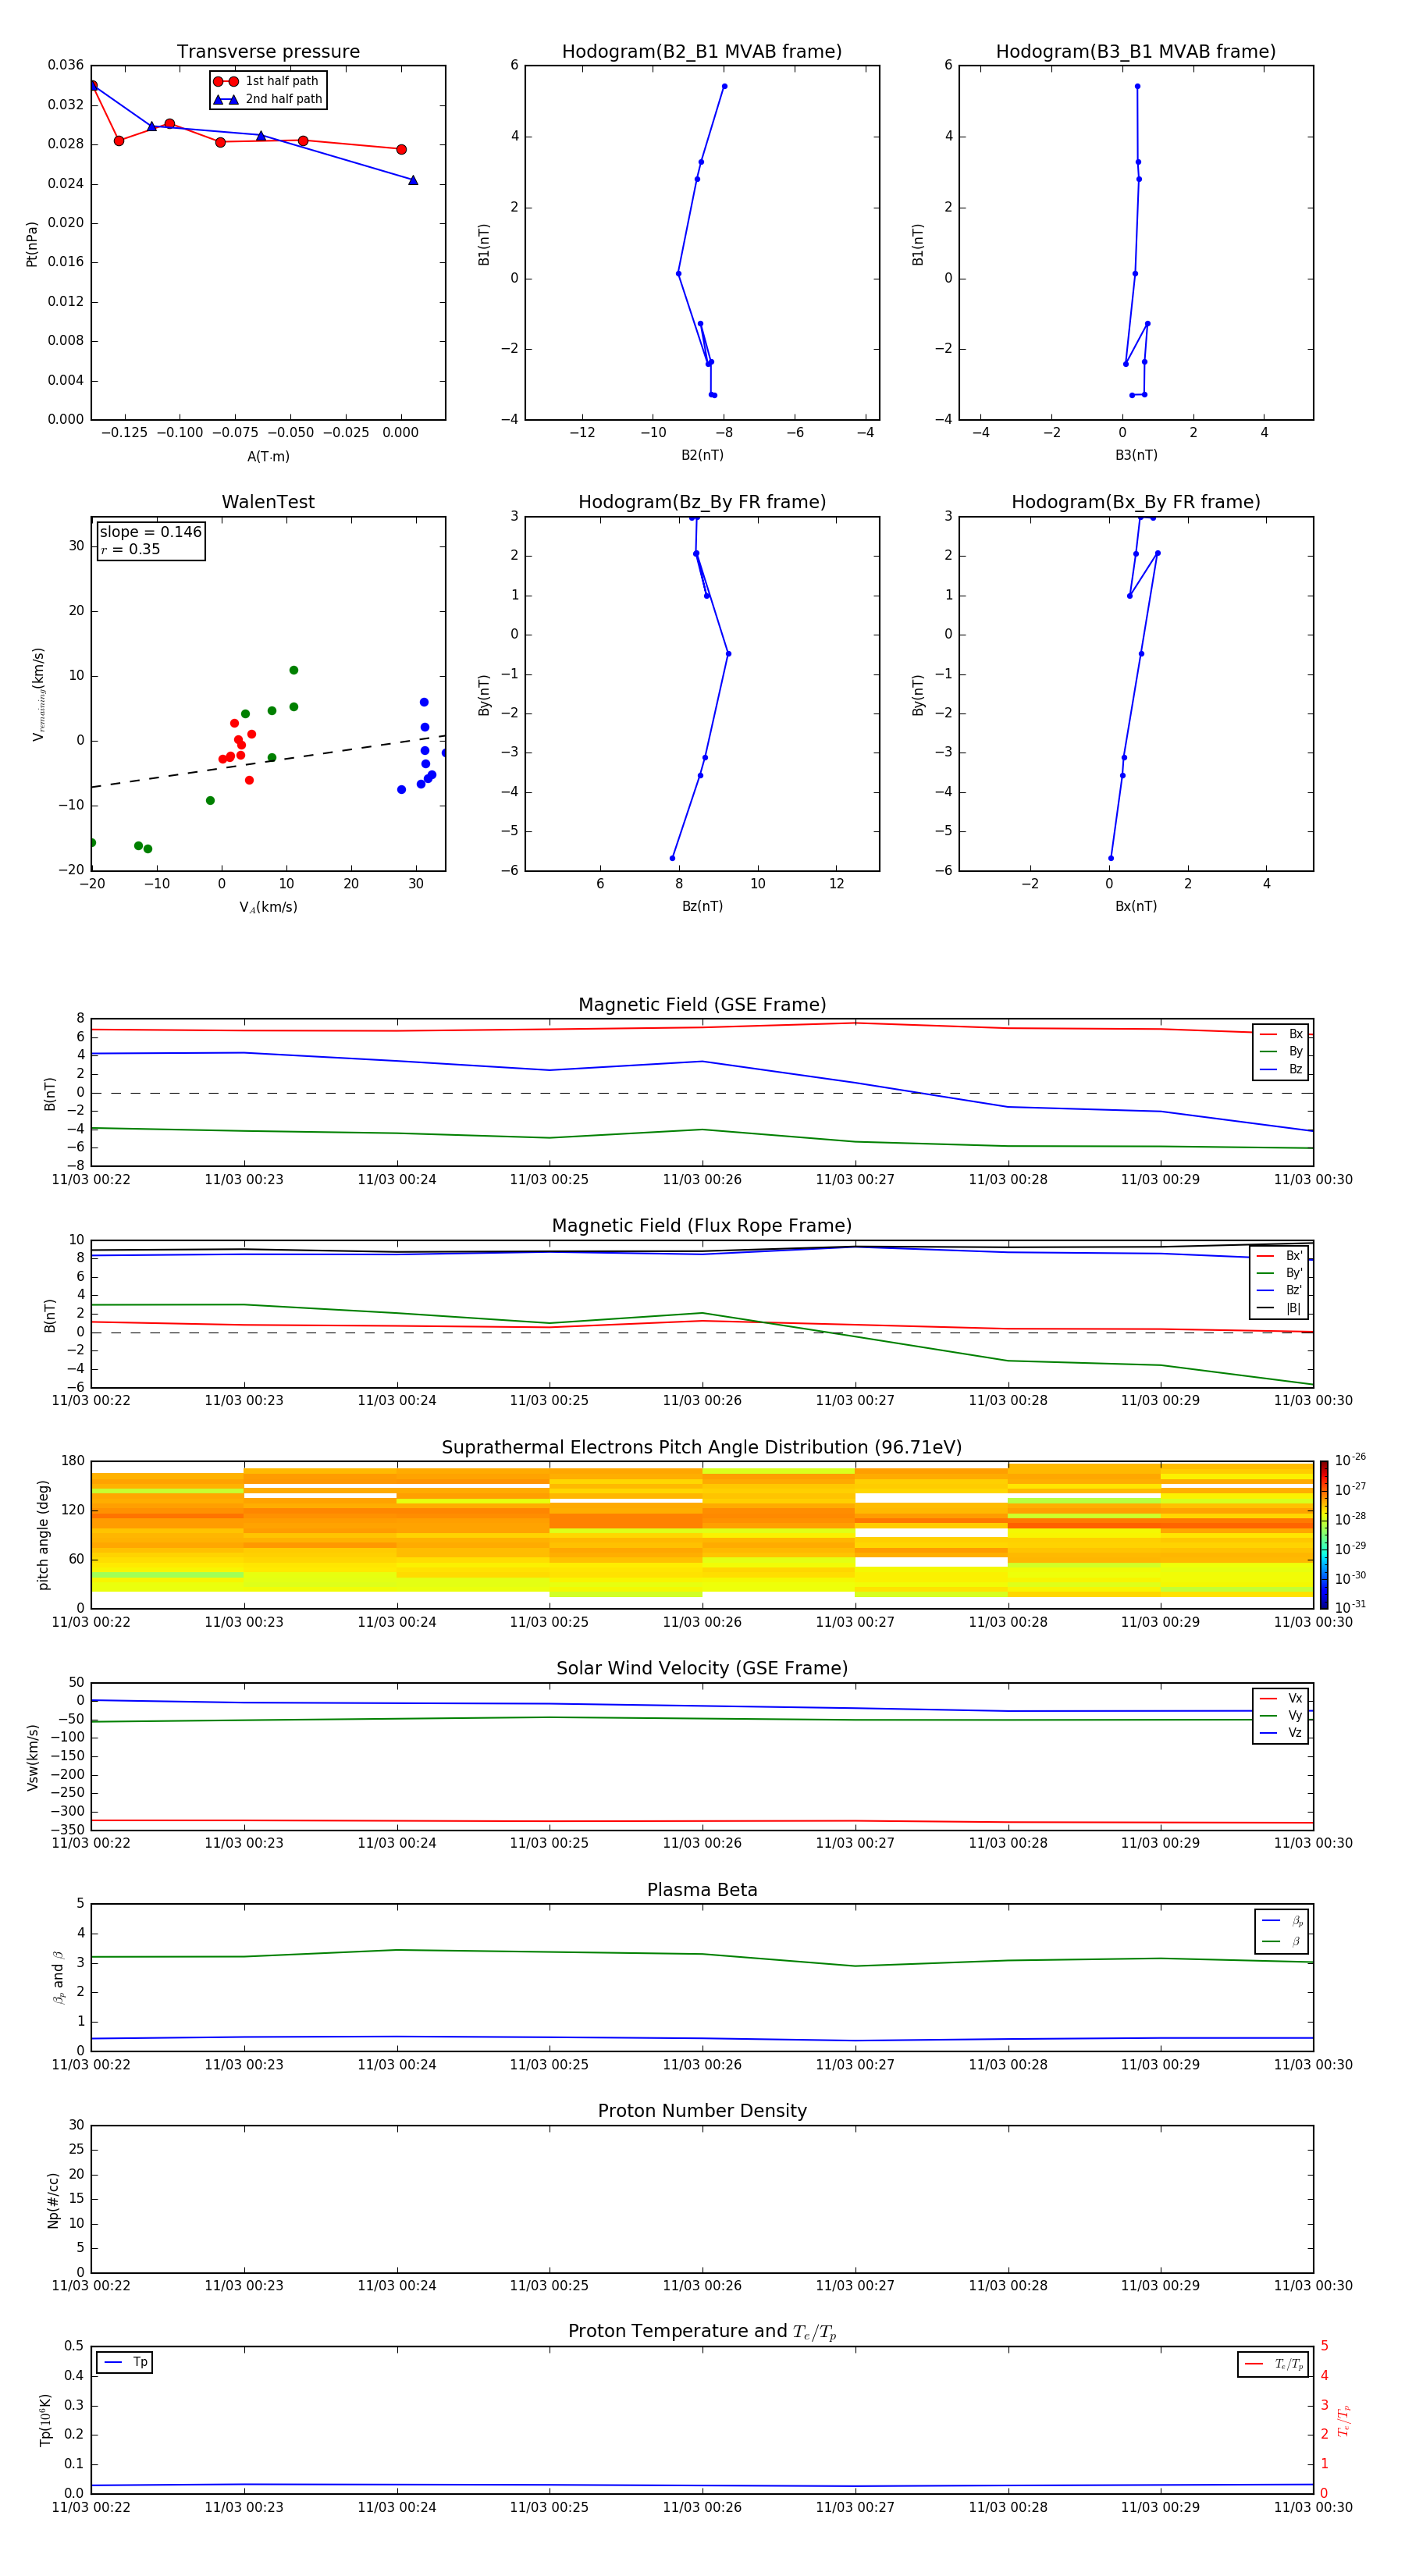Select the "slope = 0.146" annotation
Screen dimensions: 1405x2576
(x=150, y=532)
